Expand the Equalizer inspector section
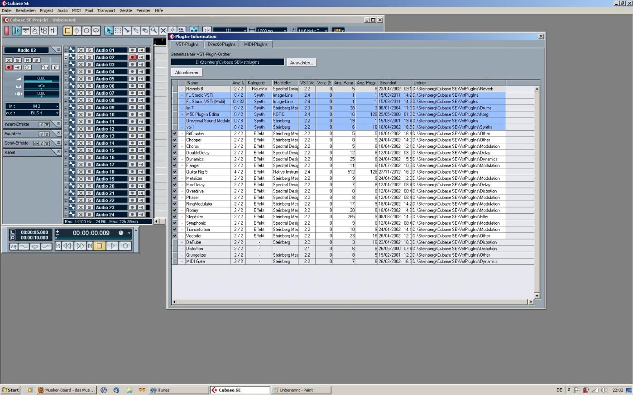 (x=58, y=133)
